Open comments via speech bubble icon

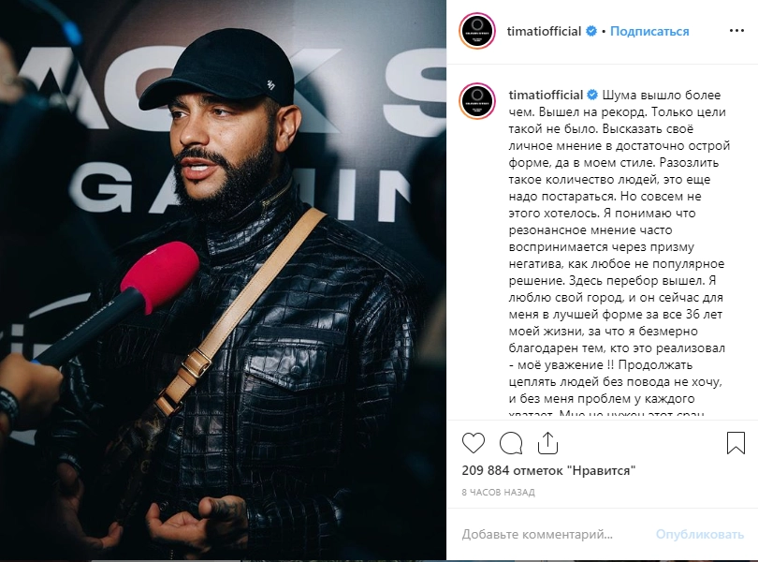[511, 443]
